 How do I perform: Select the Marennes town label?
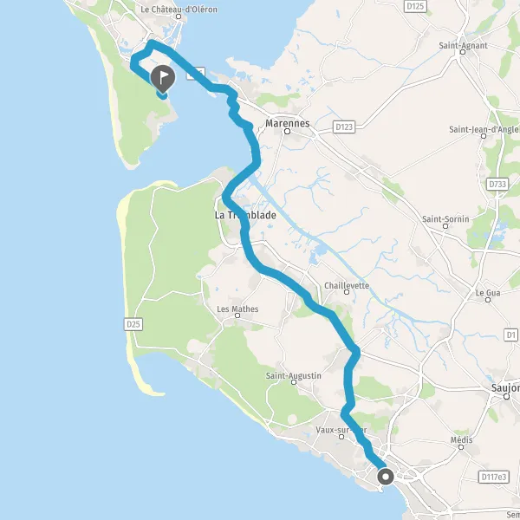pos(288,123)
